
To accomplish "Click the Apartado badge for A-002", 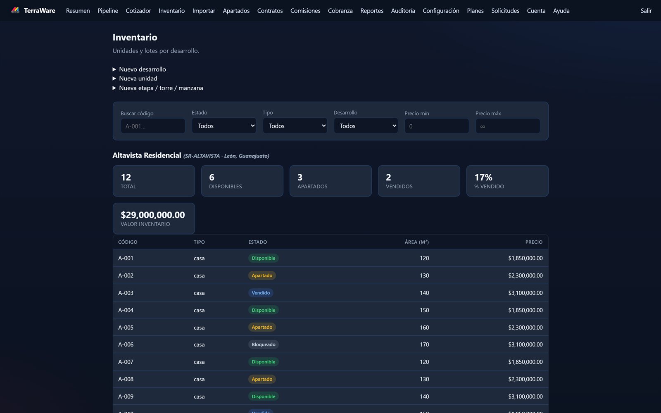I will pos(262,275).
